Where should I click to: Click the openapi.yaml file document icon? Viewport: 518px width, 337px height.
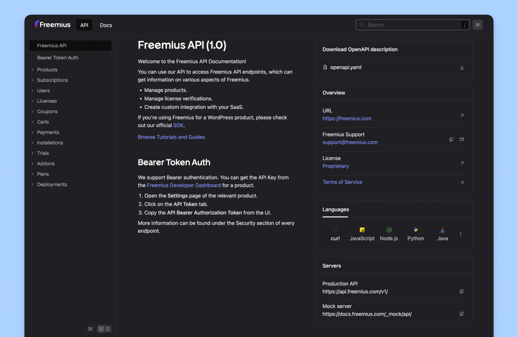[x=325, y=67]
